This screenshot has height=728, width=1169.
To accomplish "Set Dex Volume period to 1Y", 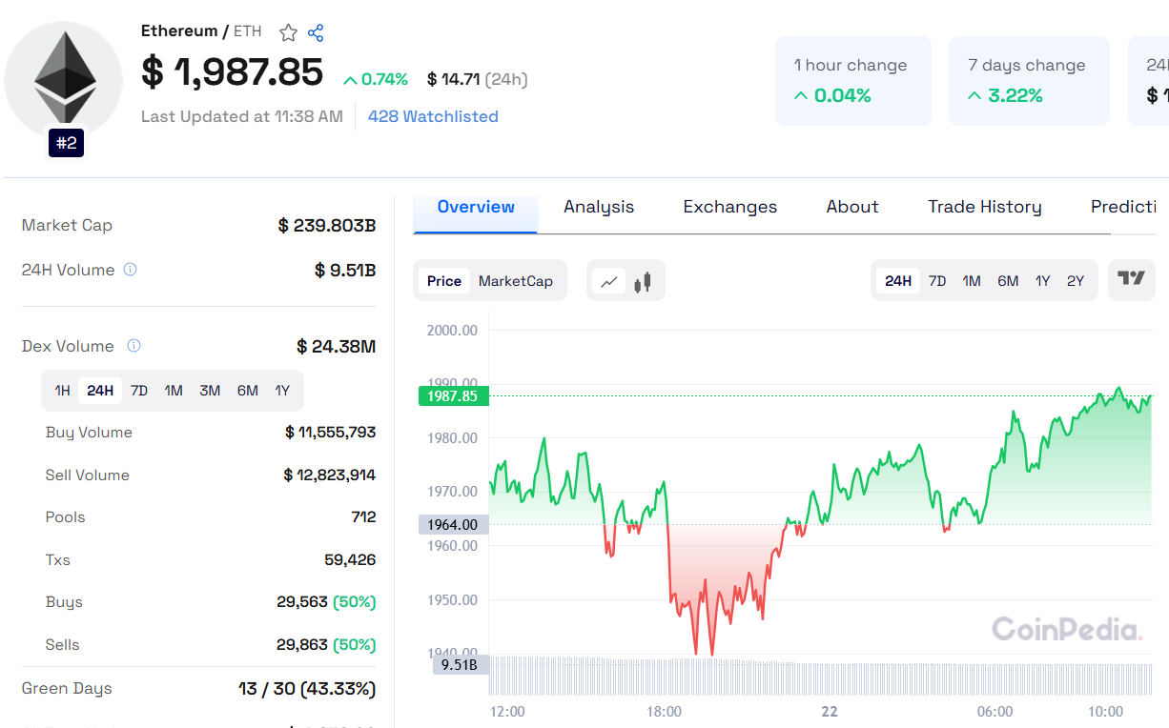I will click(x=282, y=391).
